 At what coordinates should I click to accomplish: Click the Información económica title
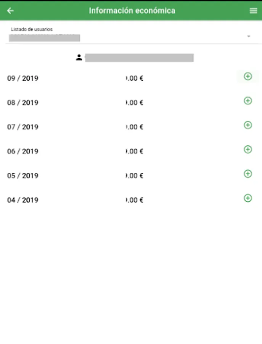coord(132,11)
